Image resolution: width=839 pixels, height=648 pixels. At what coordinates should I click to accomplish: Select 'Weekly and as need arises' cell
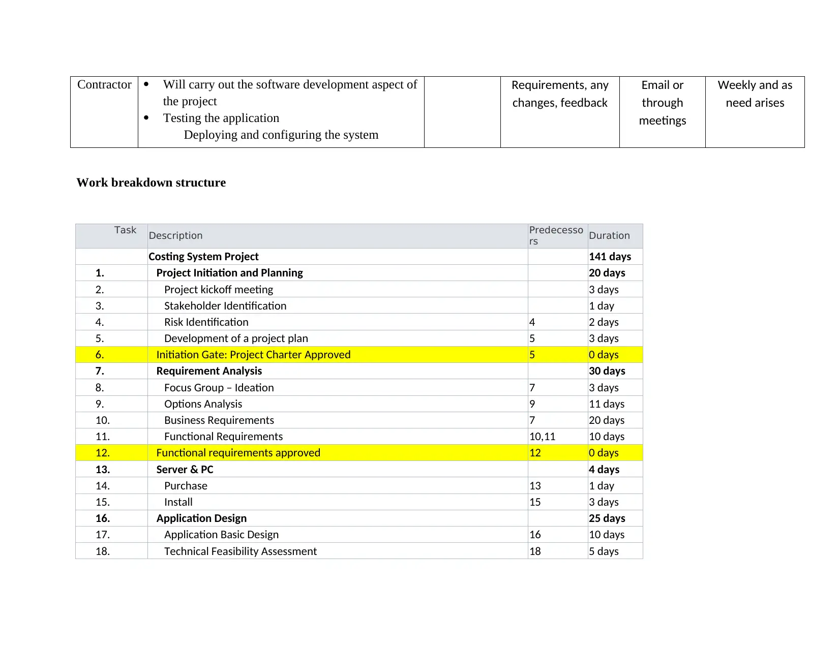pyautogui.click(x=755, y=112)
